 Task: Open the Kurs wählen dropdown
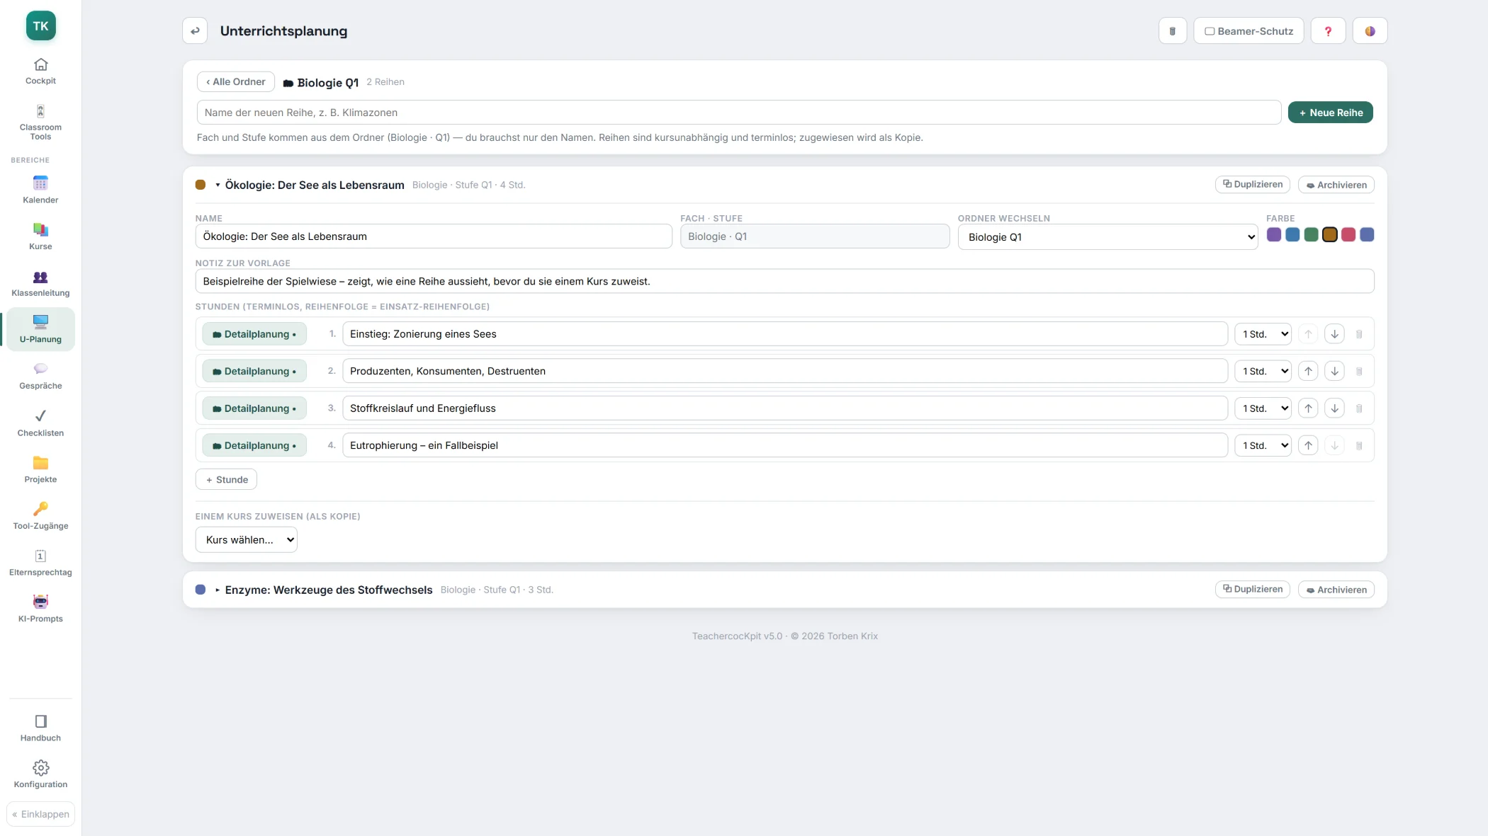246,539
